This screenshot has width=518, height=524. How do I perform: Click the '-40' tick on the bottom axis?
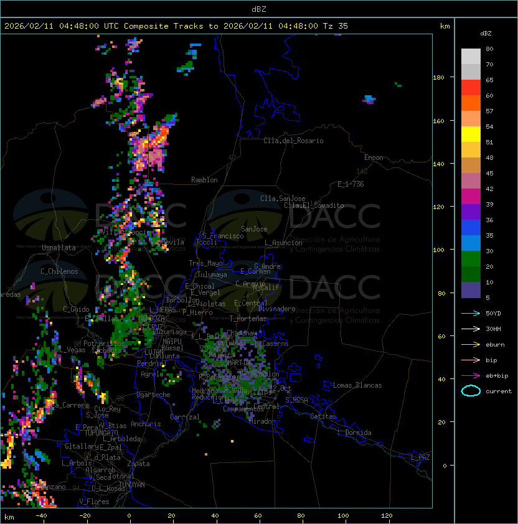coord(41,516)
